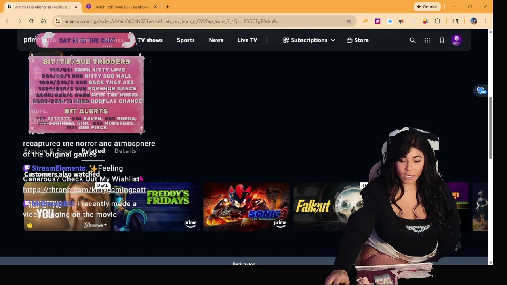Reload the current page

[31, 21]
